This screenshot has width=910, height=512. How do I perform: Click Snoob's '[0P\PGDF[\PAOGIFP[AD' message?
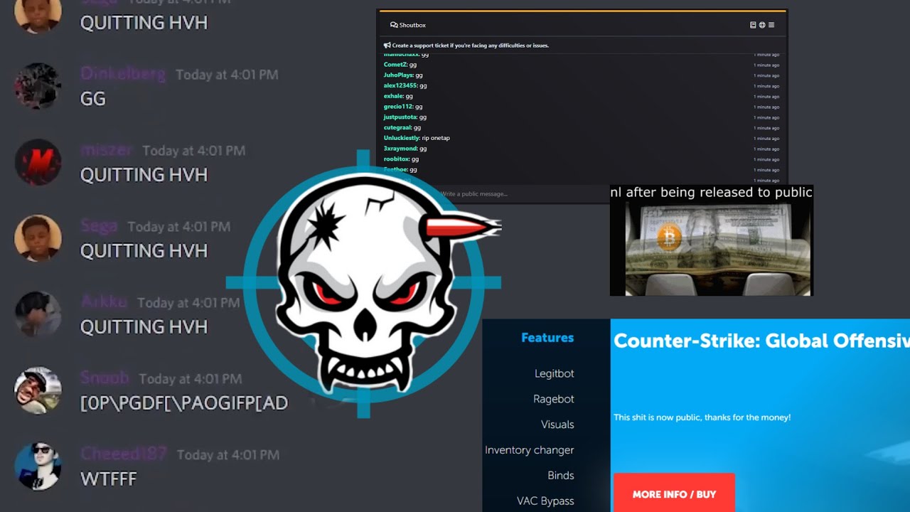[x=184, y=403]
